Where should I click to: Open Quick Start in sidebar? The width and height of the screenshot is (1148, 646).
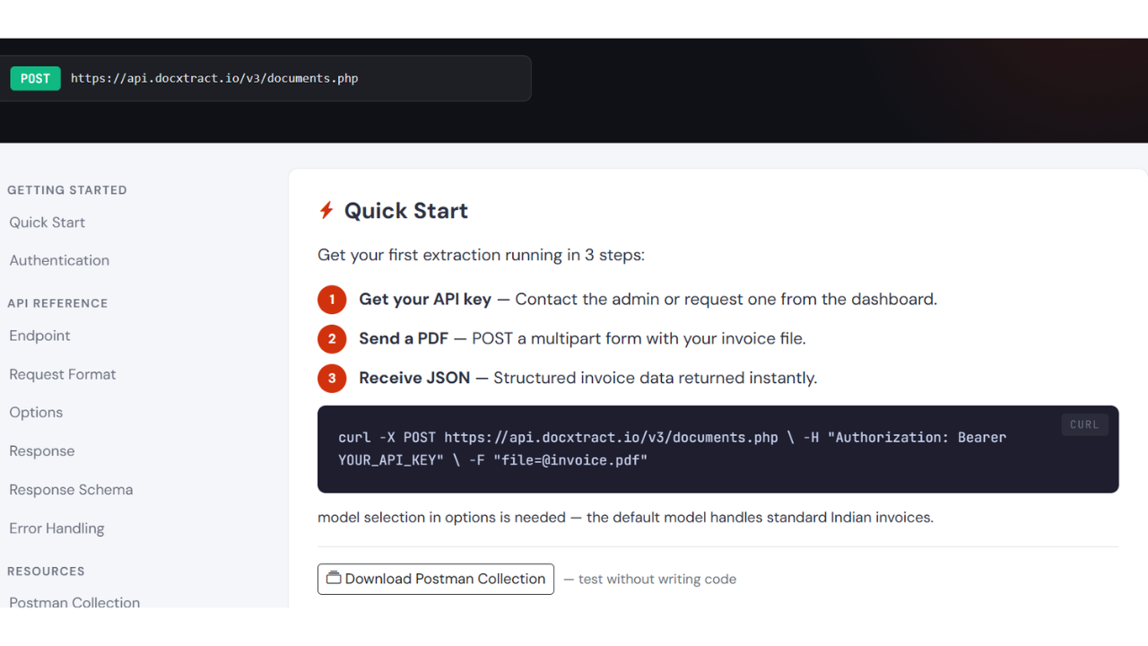coord(48,223)
